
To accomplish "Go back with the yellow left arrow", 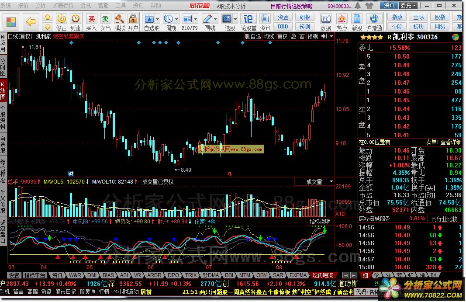I will pyautogui.click(x=30, y=21).
